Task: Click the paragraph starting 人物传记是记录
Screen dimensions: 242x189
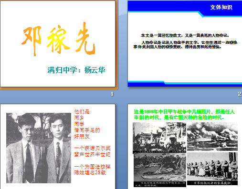Action: (185, 45)
